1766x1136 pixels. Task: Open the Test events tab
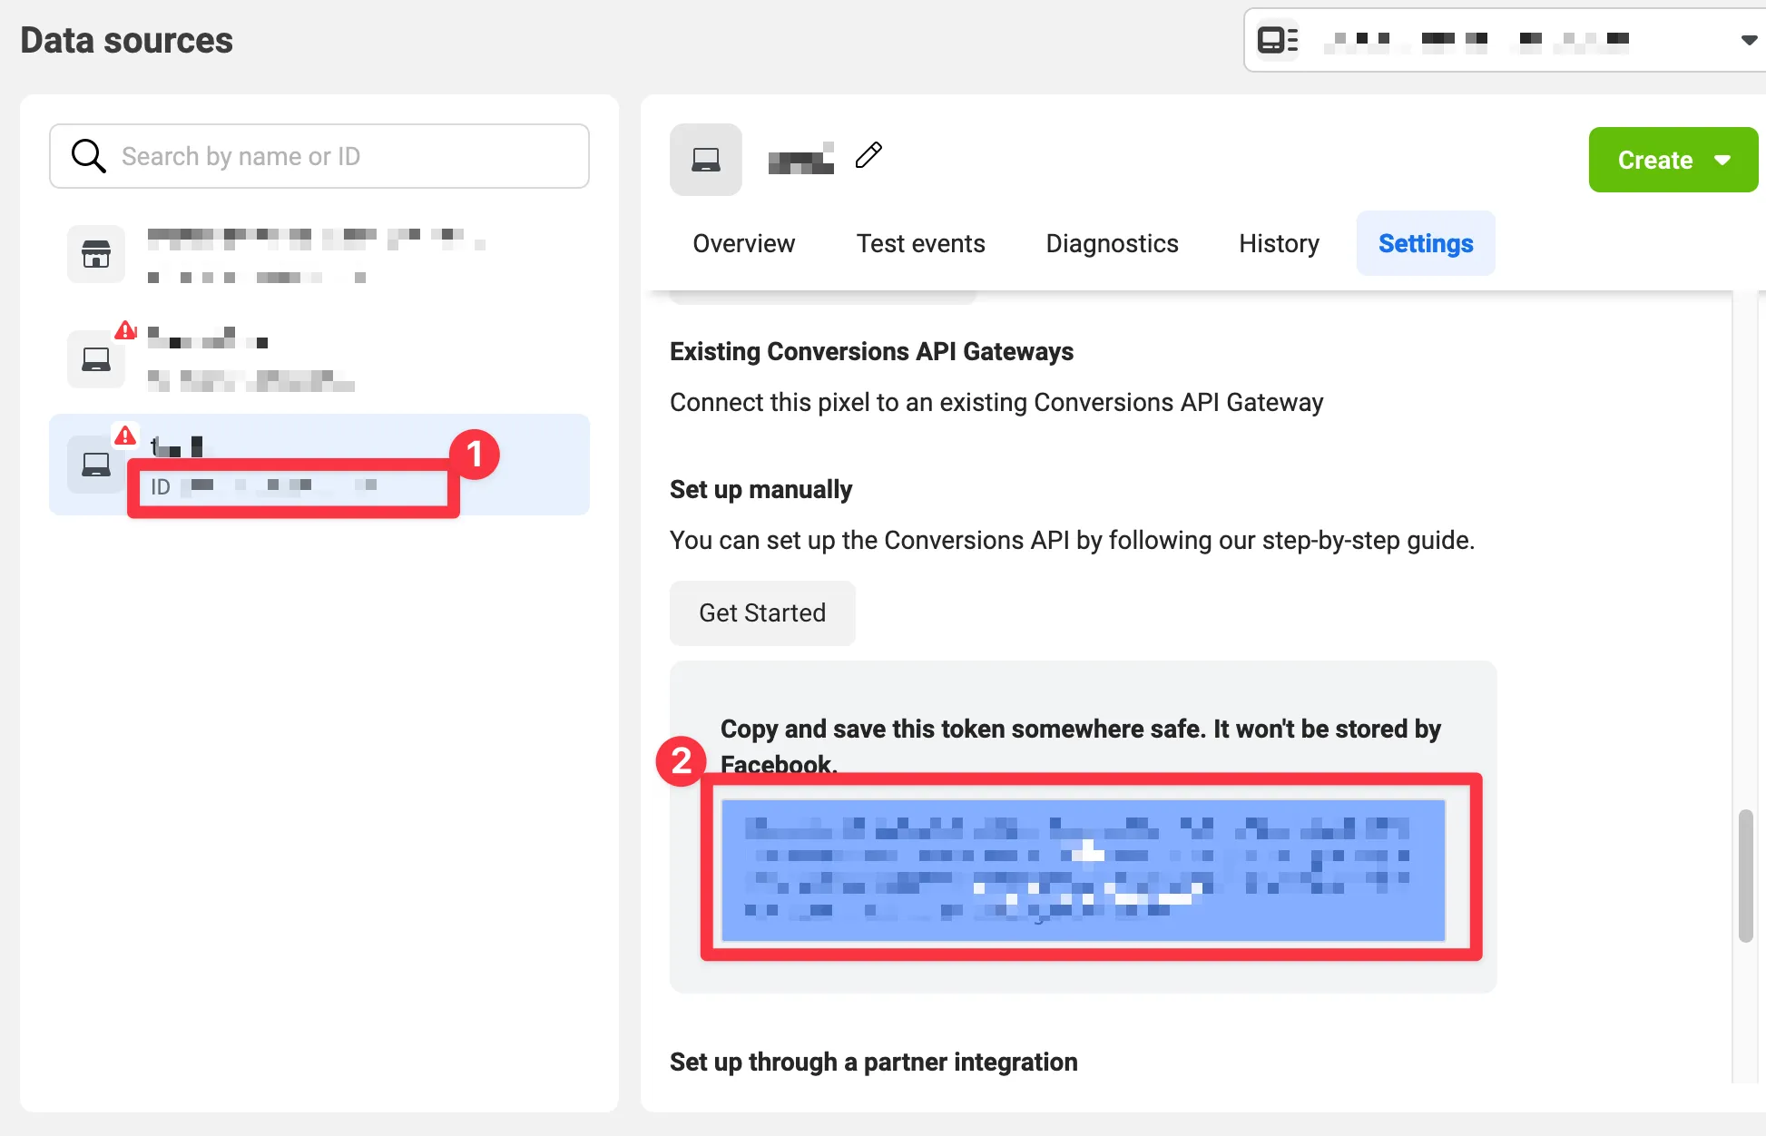click(x=920, y=243)
